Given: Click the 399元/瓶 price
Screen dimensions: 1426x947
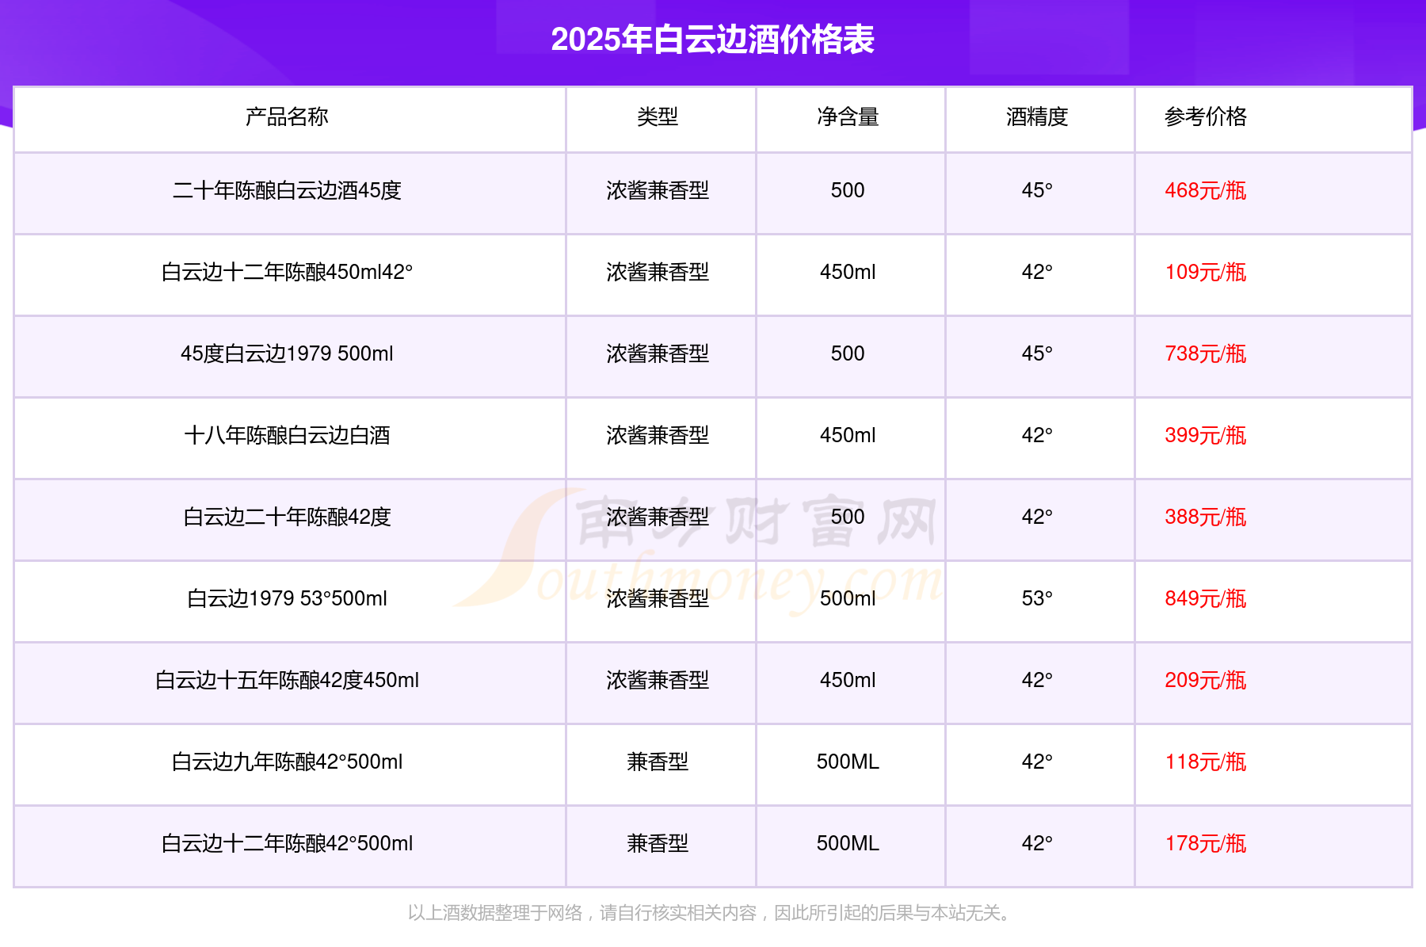Looking at the screenshot, I should click(x=1205, y=435).
